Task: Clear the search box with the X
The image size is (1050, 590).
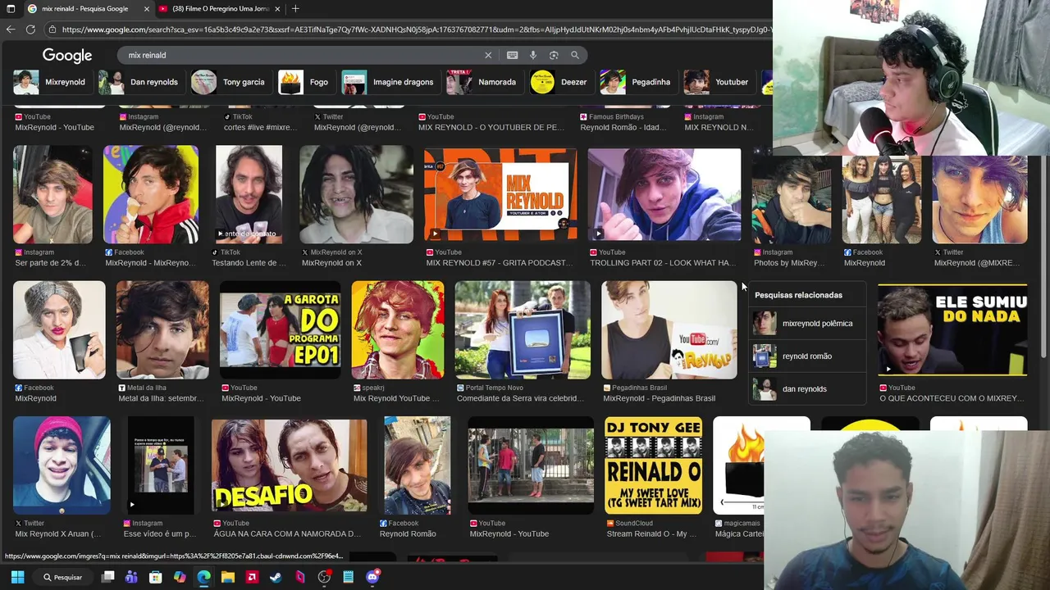Action: (x=488, y=55)
